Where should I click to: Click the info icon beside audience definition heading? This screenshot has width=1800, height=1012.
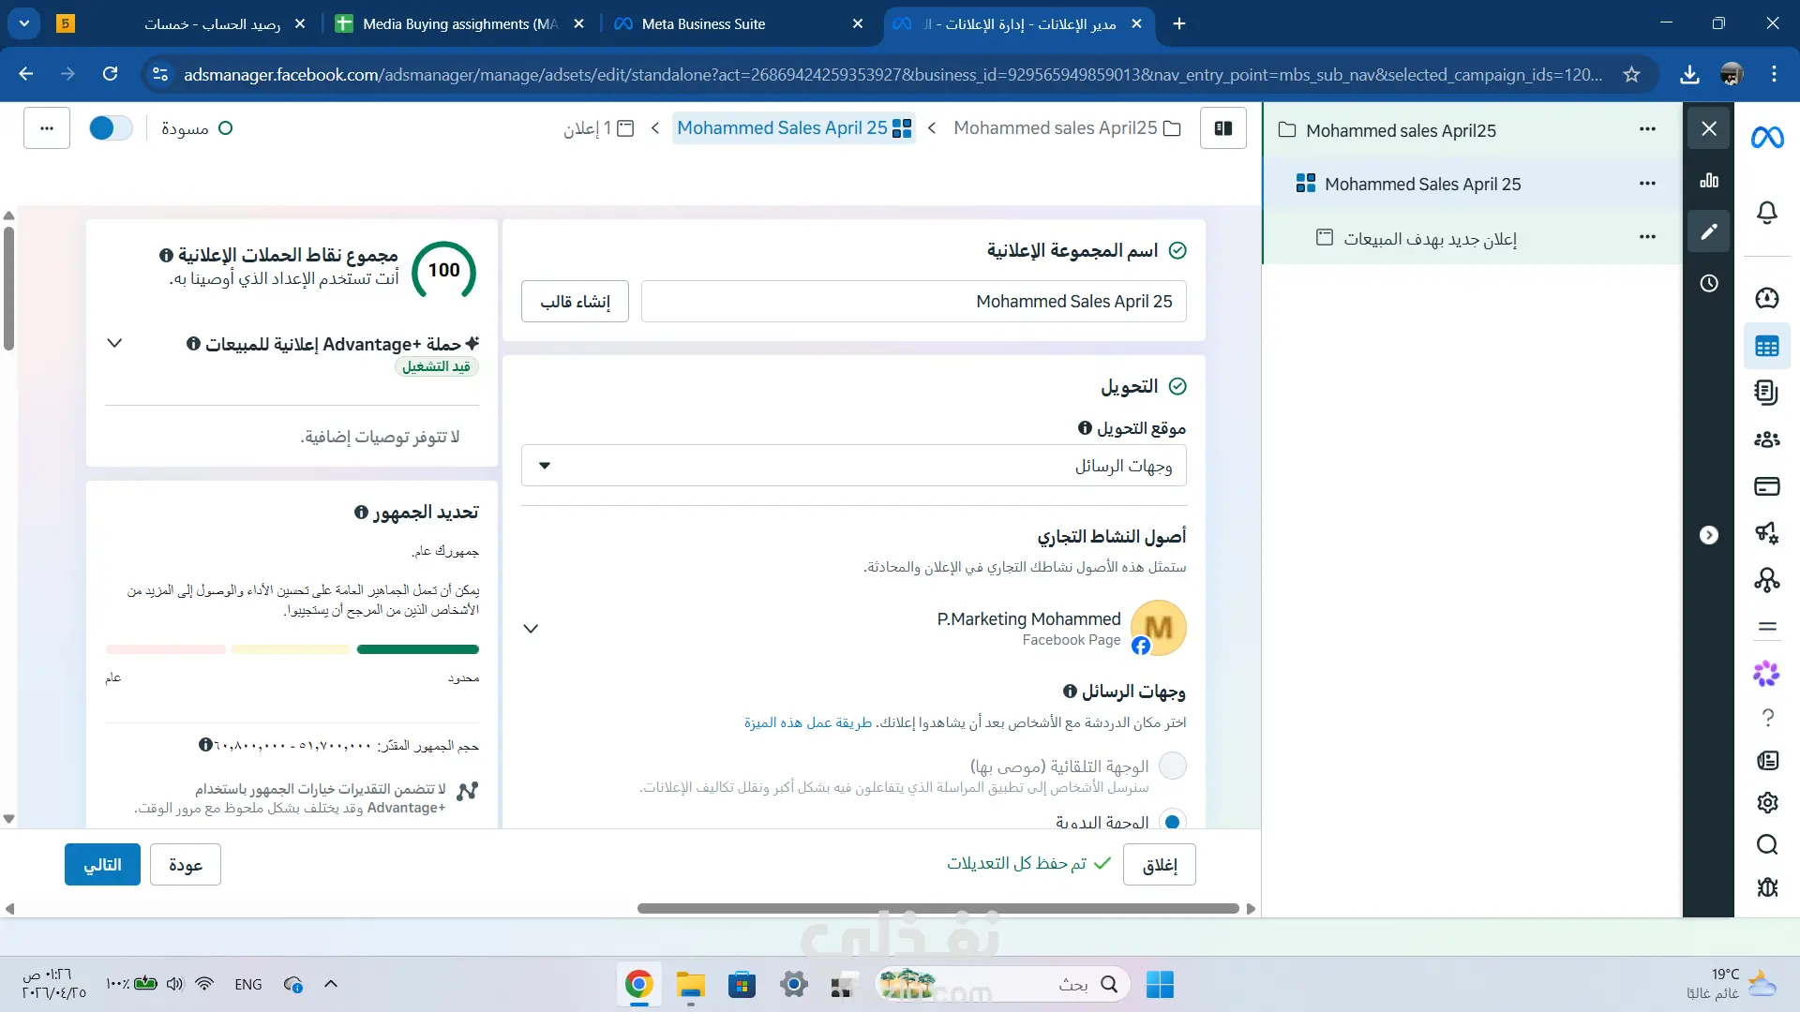361,513
